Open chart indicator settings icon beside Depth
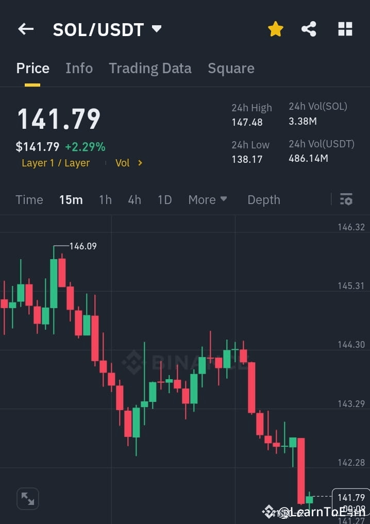This screenshot has width=370, height=524. pos(346,199)
